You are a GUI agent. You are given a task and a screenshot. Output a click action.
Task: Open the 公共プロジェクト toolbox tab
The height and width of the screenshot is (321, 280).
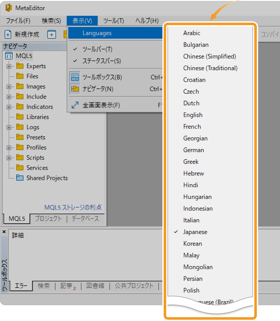click(x=134, y=286)
